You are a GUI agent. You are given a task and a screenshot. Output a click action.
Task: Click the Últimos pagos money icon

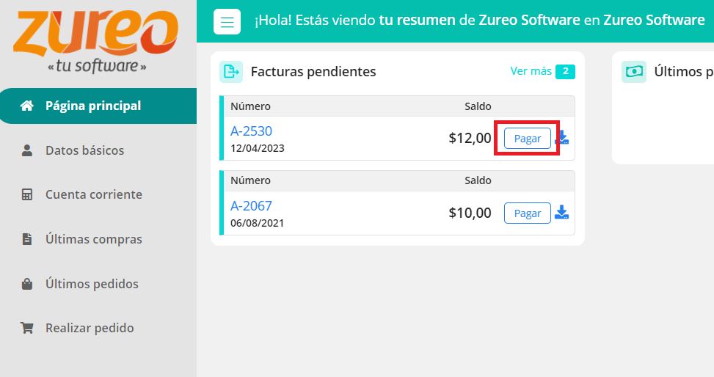point(633,71)
